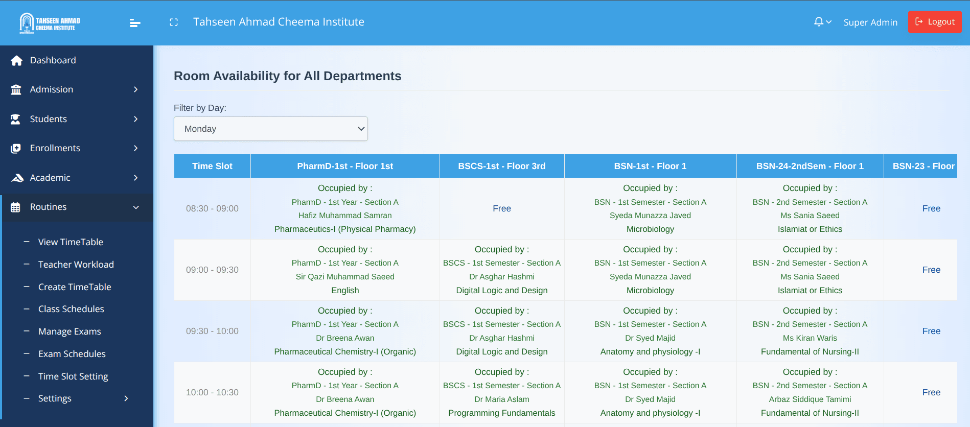Click Free in BSCS-1st 08:30 row
Viewport: 970px width, 427px height.
(502, 208)
